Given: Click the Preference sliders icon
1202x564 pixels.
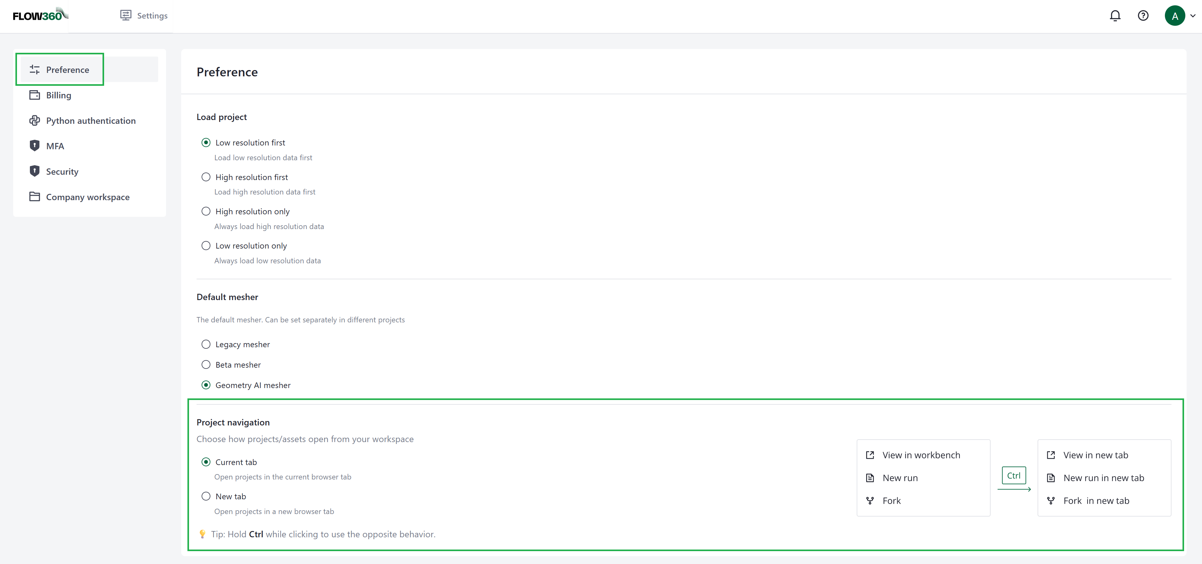Looking at the screenshot, I should [x=35, y=69].
